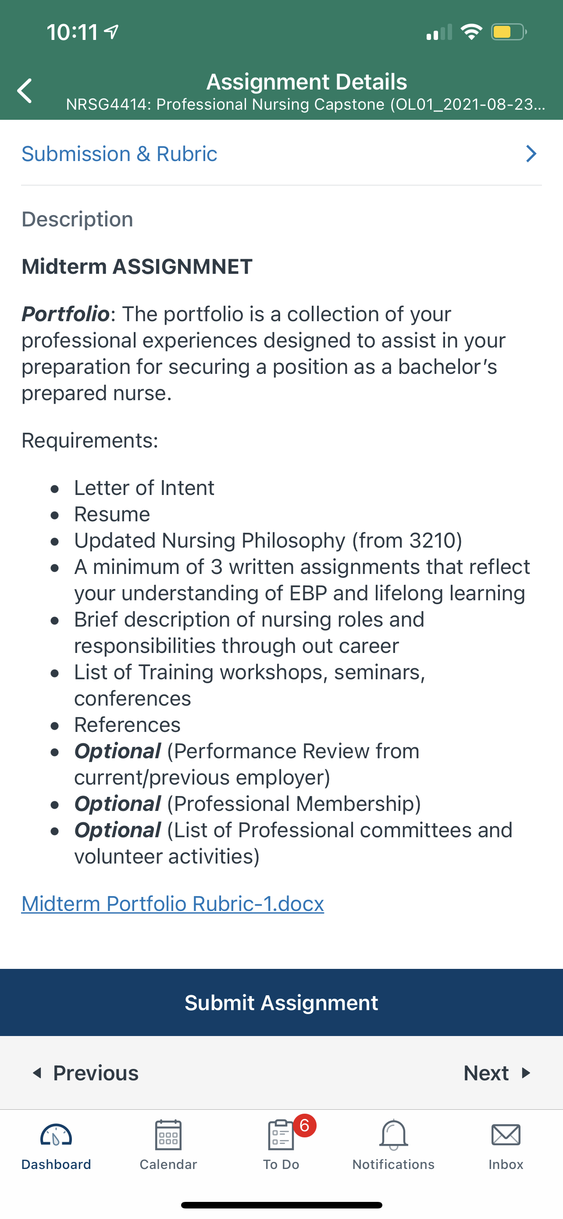The height and width of the screenshot is (1219, 563).
Task: Open Midterm Portfolio Rubric-1.docx link
Action: (173, 904)
